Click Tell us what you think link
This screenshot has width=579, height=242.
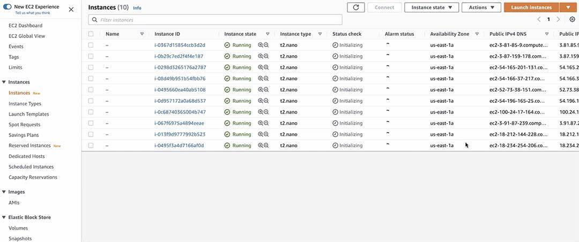pyautogui.click(x=33, y=13)
